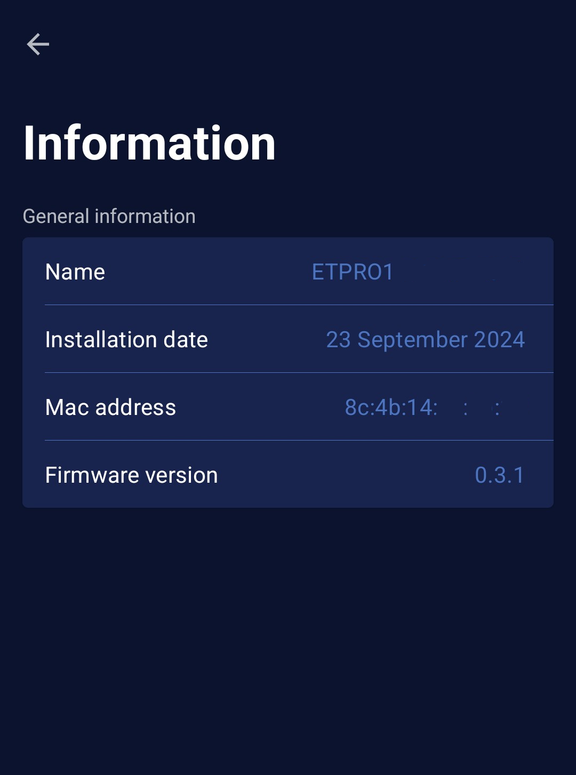
Task: Click the letter "I" starting the Information title
Action: pyautogui.click(x=29, y=143)
